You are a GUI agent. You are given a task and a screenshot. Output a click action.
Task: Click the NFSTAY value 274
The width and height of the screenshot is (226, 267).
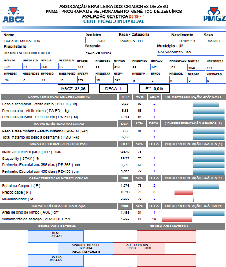(x=81, y=80)
